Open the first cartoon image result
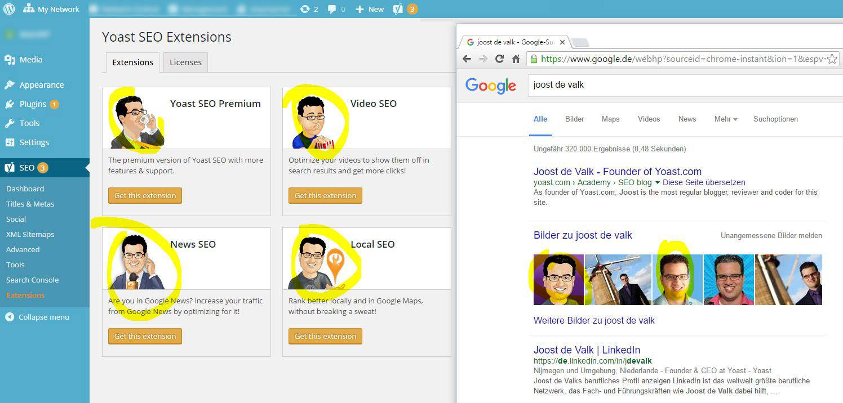This screenshot has width=843, height=403. point(559,280)
